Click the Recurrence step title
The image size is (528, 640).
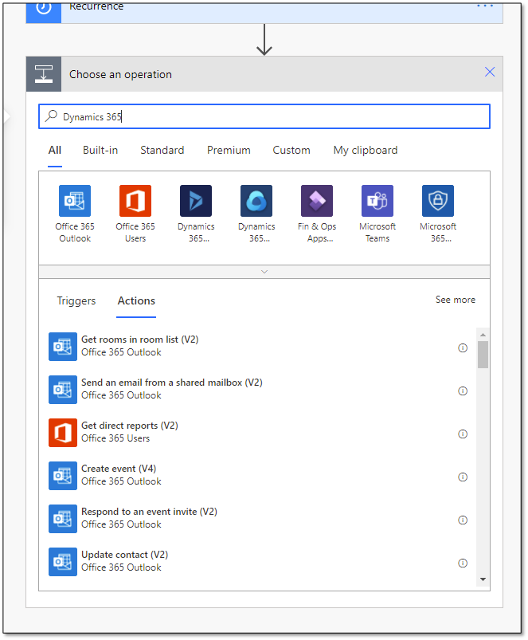pos(96,6)
